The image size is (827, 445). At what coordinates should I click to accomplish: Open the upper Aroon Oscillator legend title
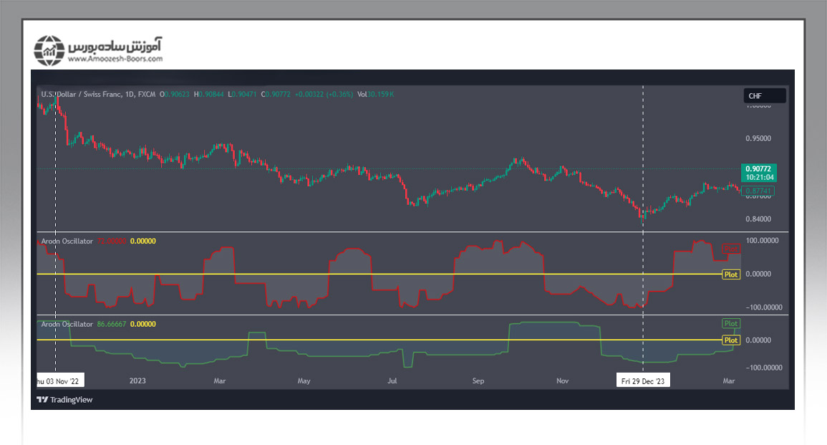pyautogui.click(x=67, y=241)
